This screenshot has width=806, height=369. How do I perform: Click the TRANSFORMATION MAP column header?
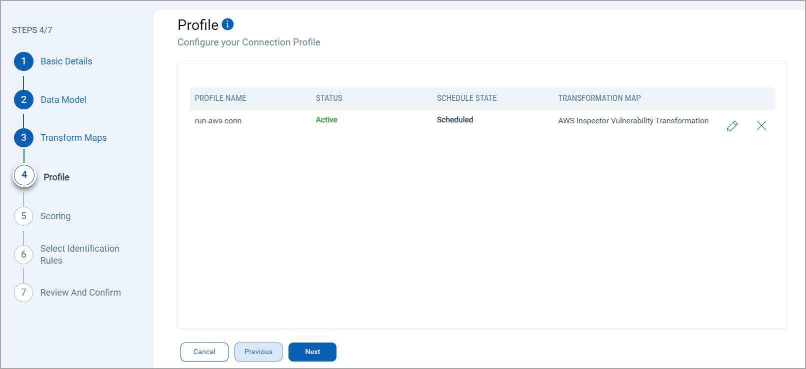point(599,98)
